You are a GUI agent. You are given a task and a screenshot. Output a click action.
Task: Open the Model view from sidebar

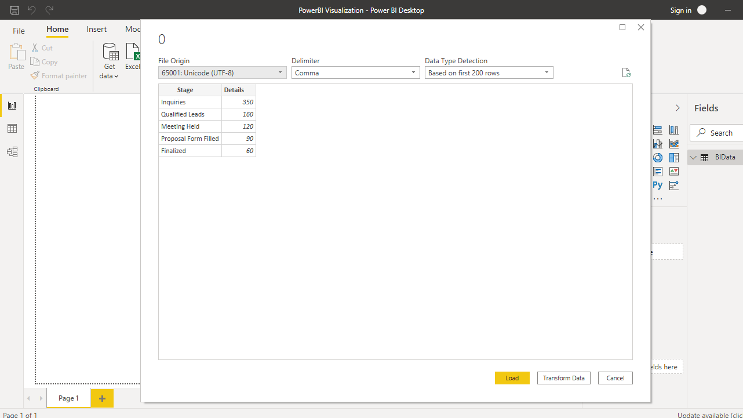tap(12, 152)
